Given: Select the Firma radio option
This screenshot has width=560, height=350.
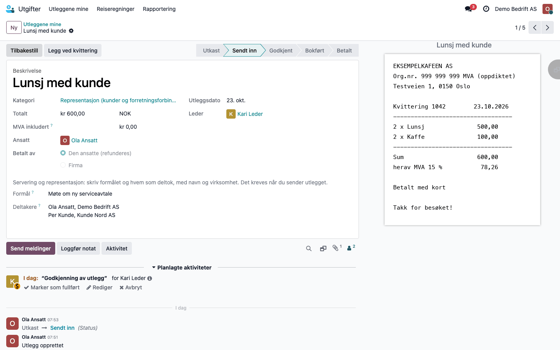Looking at the screenshot, I should [x=63, y=165].
